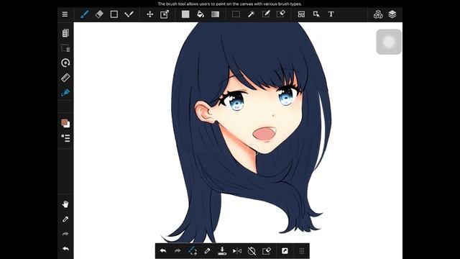
Task: Save the canvas using bottom bar download icon
Action: [x=222, y=251]
